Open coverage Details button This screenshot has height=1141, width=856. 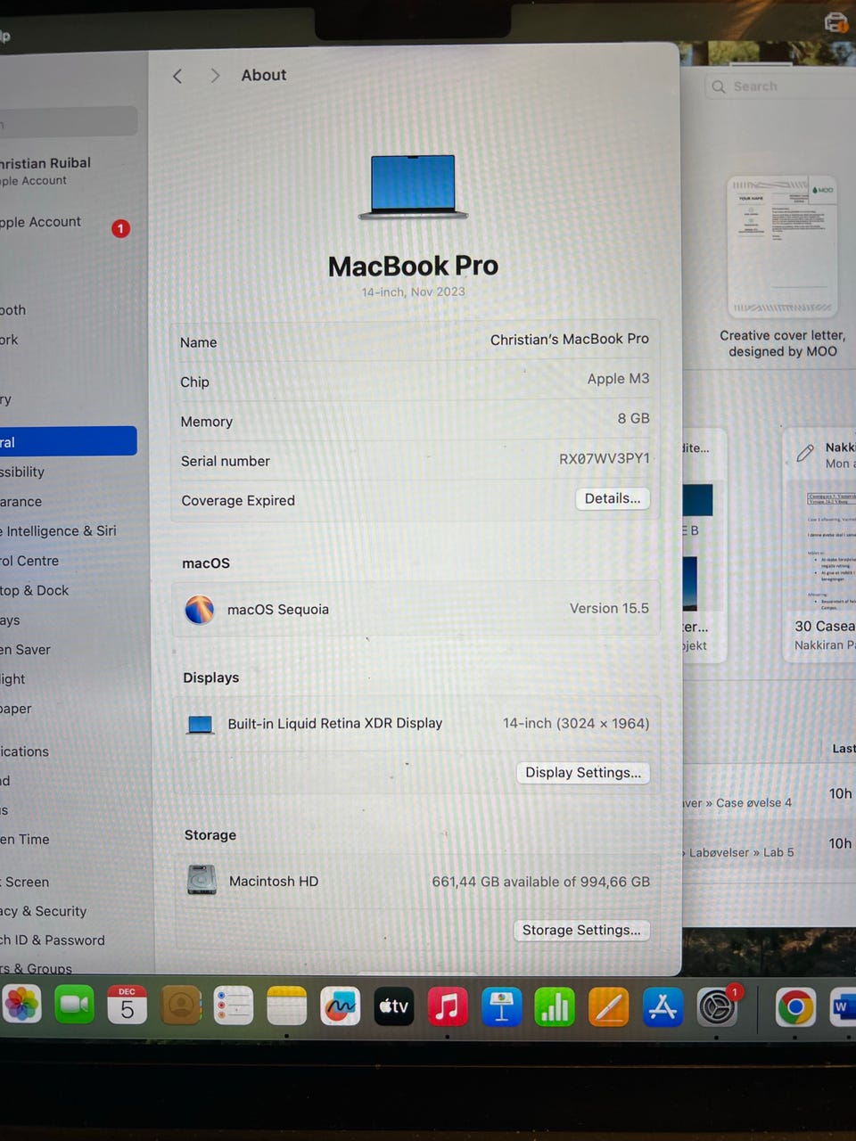point(613,498)
